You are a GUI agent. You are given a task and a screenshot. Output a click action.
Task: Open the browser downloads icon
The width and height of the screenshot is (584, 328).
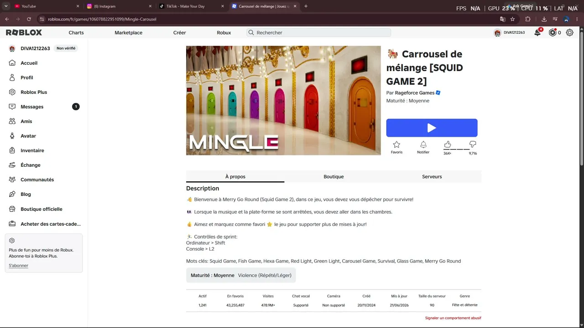[544, 19]
